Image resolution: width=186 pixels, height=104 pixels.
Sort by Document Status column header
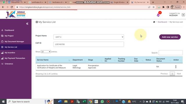[x=163, y=60]
